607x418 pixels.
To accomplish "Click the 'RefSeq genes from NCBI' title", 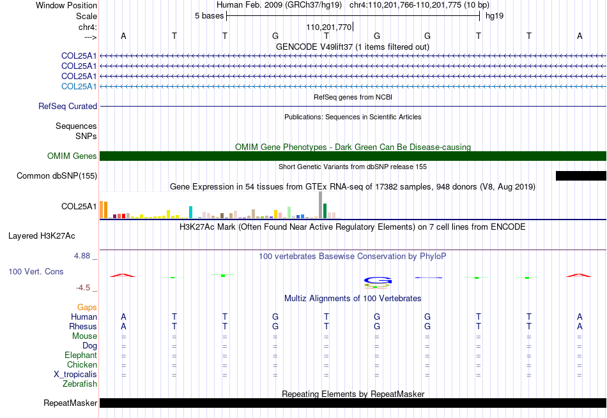I will click(353, 97).
